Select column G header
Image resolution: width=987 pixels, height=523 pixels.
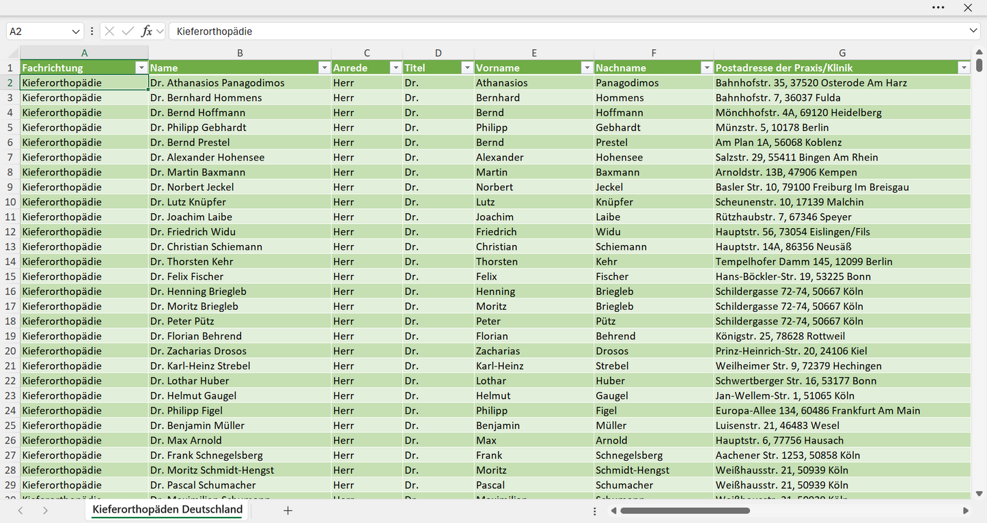842,53
